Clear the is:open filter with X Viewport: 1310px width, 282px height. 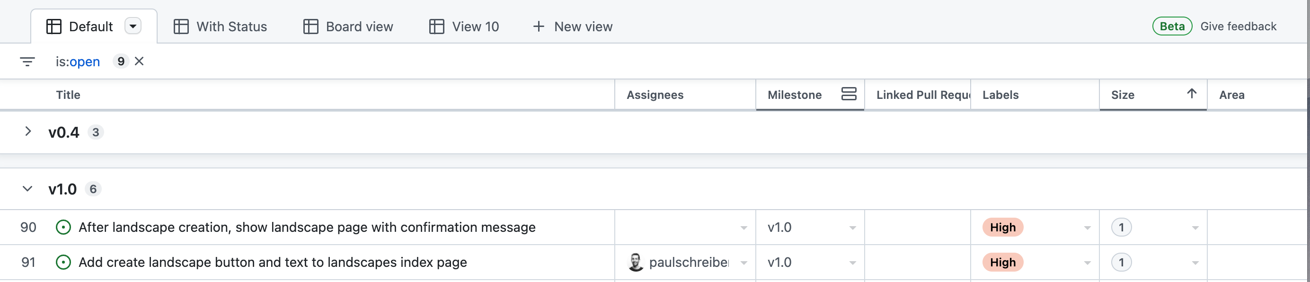(139, 62)
